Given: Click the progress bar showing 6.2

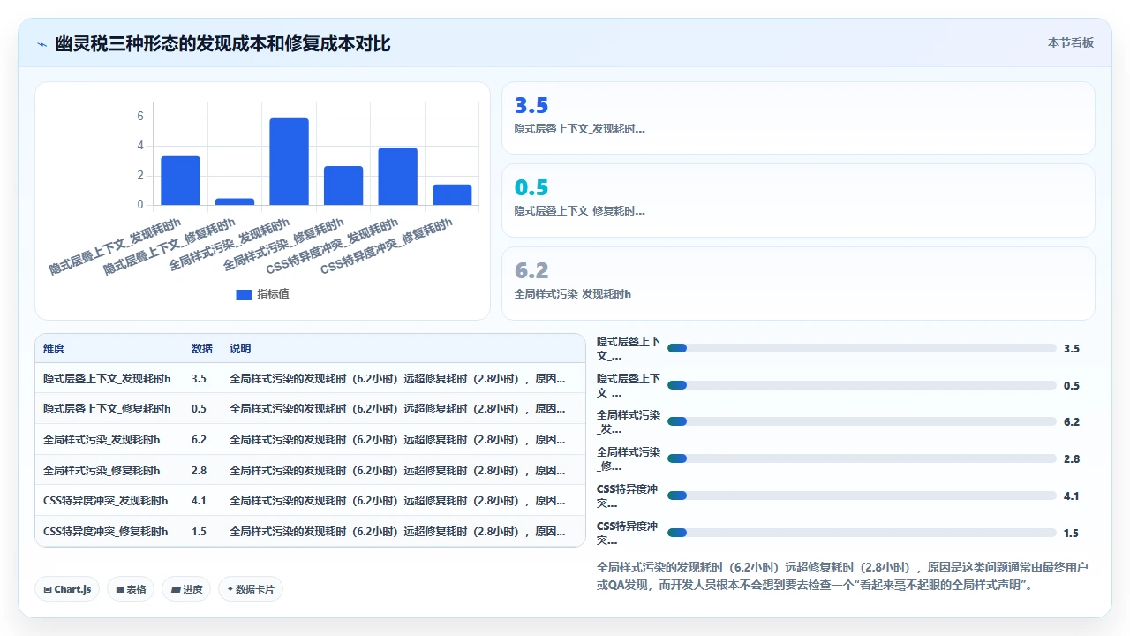Looking at the screenshot, I should pyautogui.click(x=862, y=421).
